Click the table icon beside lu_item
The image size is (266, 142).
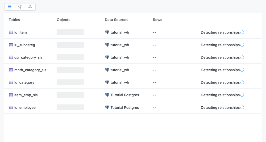[x=11, y=32]
